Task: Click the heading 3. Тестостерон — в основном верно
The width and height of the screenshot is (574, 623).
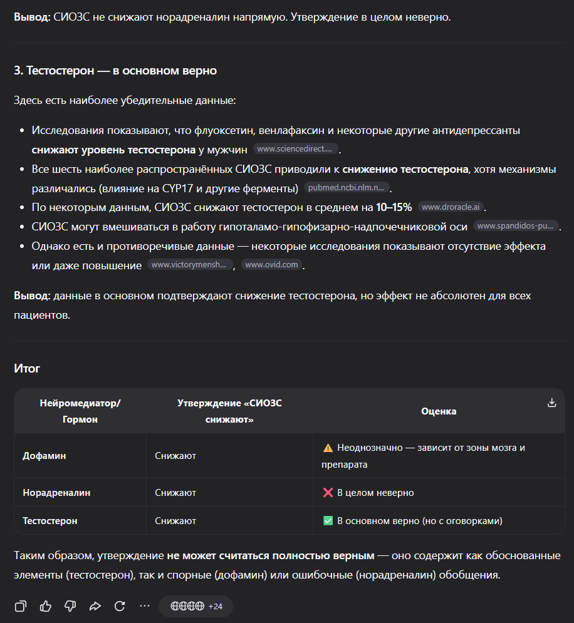Action: pos(115,71)
